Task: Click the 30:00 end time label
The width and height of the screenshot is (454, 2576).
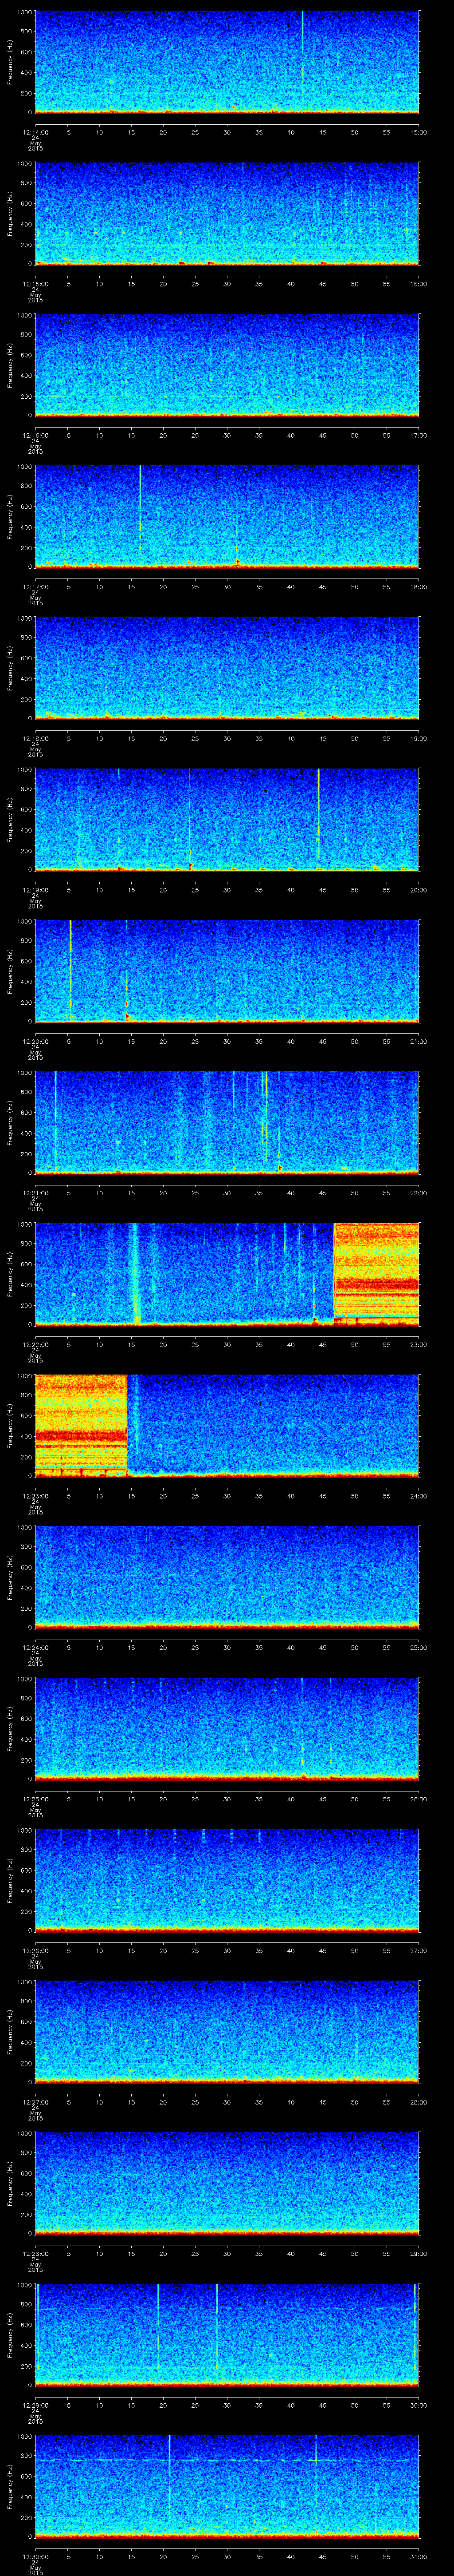Action: pyautogui.click(x=418, y=2405)
